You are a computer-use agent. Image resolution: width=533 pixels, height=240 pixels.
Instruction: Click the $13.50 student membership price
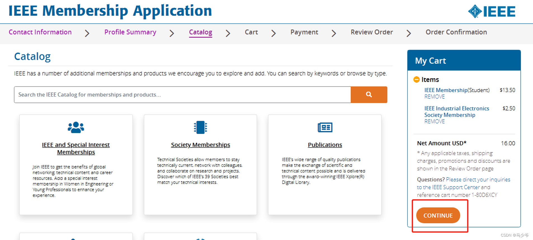click(507, 90)
